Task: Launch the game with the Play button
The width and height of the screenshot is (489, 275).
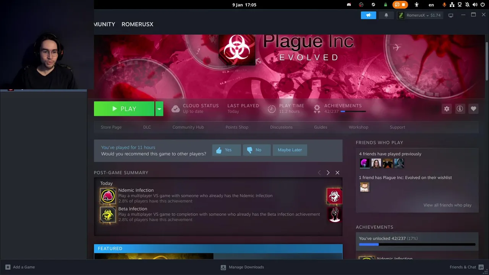Action: pyautogui.click(x=124, y=109)
